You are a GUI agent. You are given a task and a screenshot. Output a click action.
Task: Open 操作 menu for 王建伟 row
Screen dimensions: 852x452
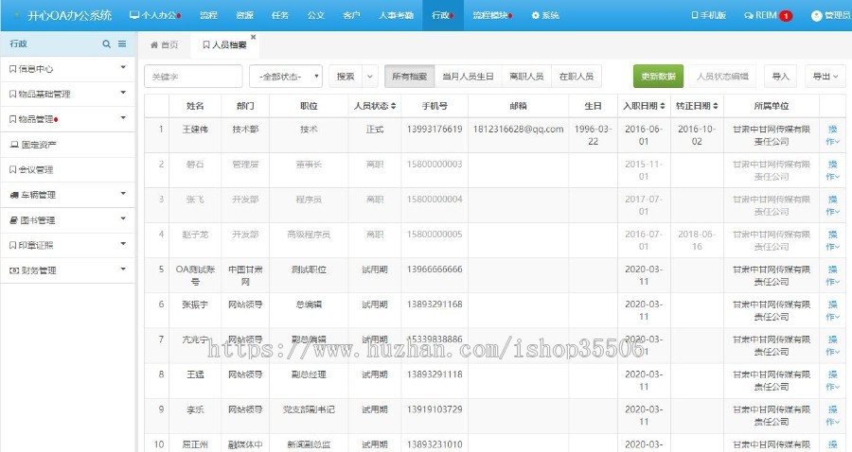point(832,135)
